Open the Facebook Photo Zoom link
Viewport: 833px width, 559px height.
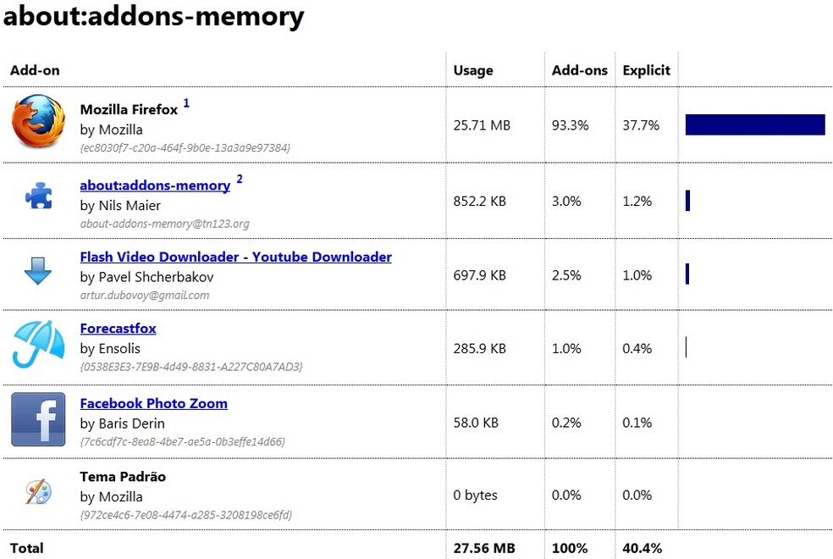(153, 403)
